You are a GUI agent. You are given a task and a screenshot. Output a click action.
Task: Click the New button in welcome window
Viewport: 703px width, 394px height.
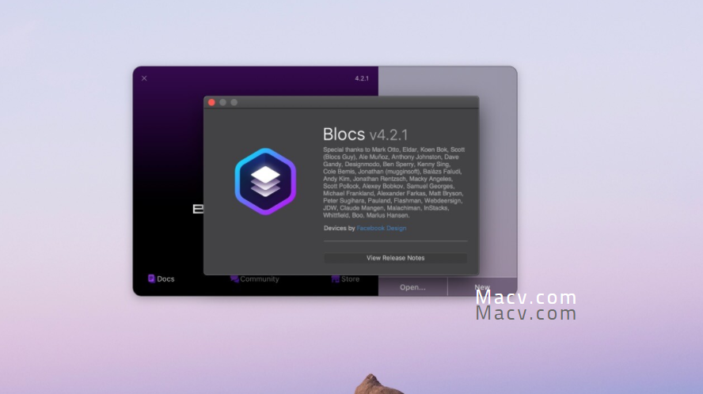(x=482, y=287)
